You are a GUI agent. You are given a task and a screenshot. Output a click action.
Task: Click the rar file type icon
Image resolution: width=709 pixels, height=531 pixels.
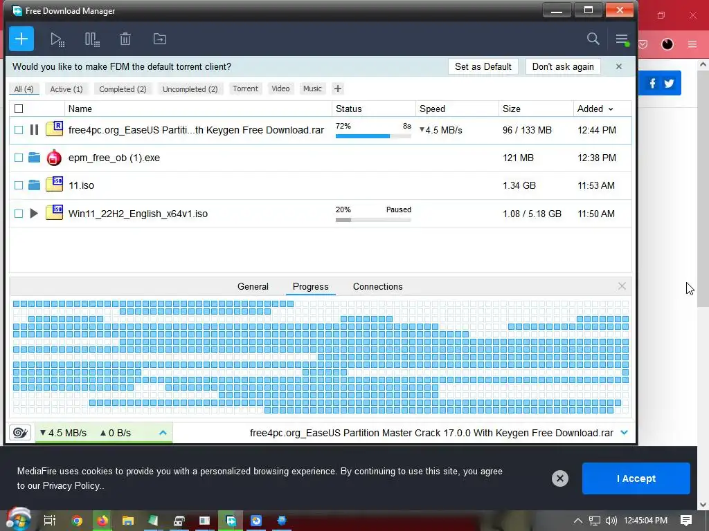coord(54,129)
